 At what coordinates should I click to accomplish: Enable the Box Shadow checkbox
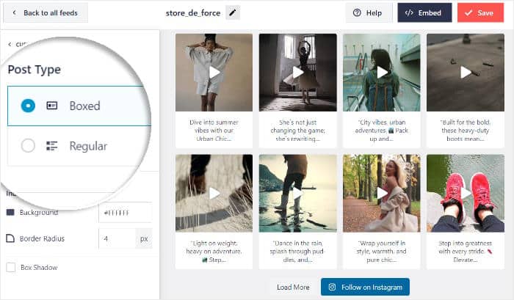pos(11,267)
